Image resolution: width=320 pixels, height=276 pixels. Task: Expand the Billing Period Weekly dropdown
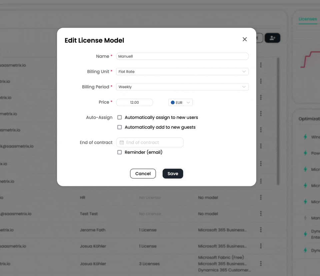[x=182, y=87]
